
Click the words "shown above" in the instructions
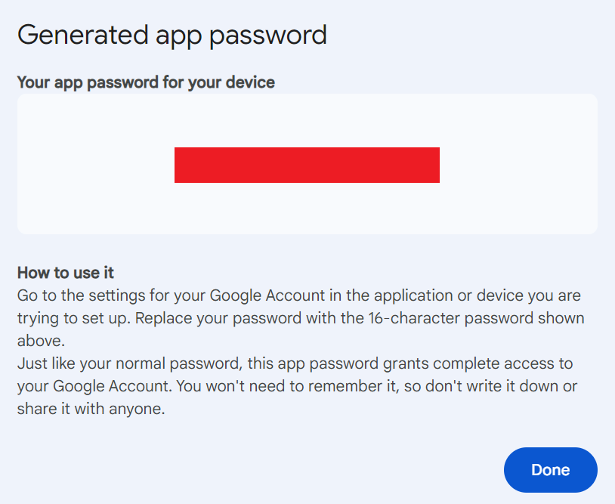coord(544,317)
